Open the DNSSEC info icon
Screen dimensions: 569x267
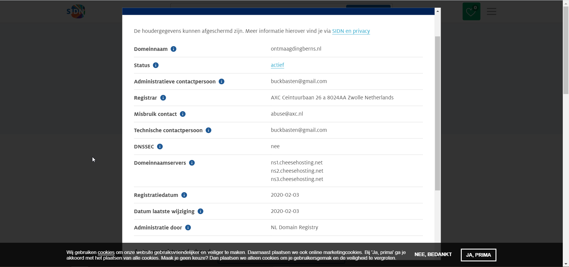[160, 147]
